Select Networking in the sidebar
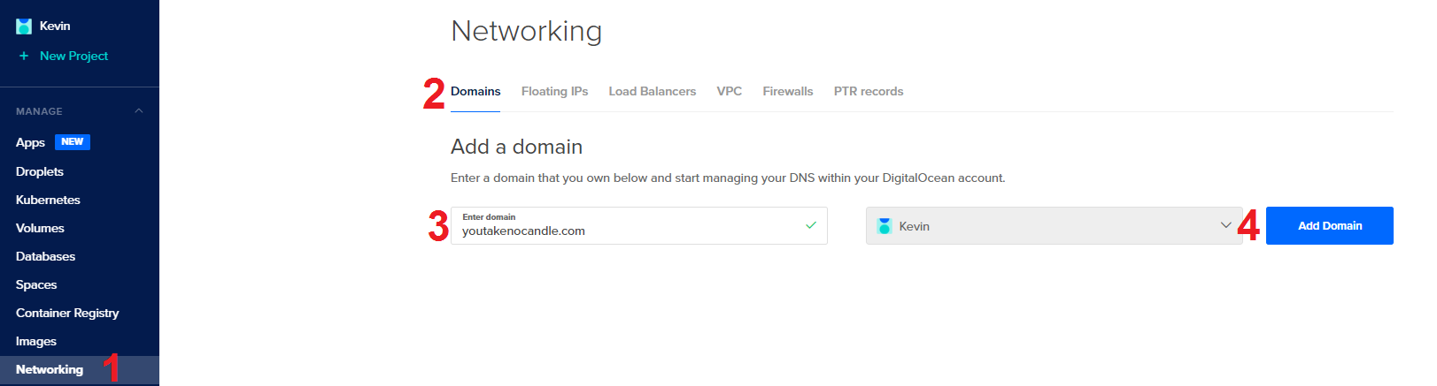This screenshot has height=386, width=1437. [x=50, y=369]
